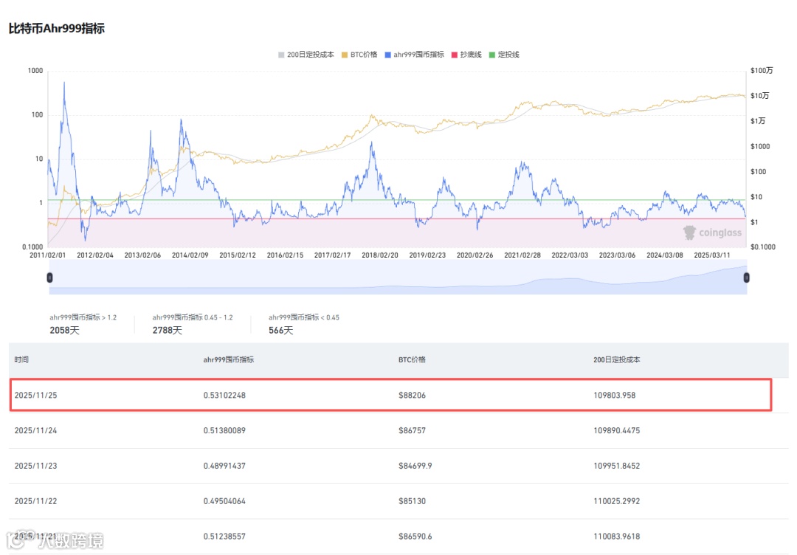
Task: Click the ahr999囤币指标 < 0.45 label
Action: click(304, 317)
